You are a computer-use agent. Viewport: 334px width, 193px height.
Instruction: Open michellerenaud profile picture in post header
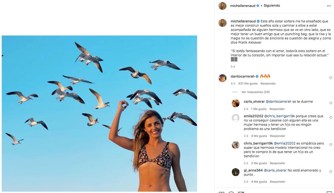222,6
